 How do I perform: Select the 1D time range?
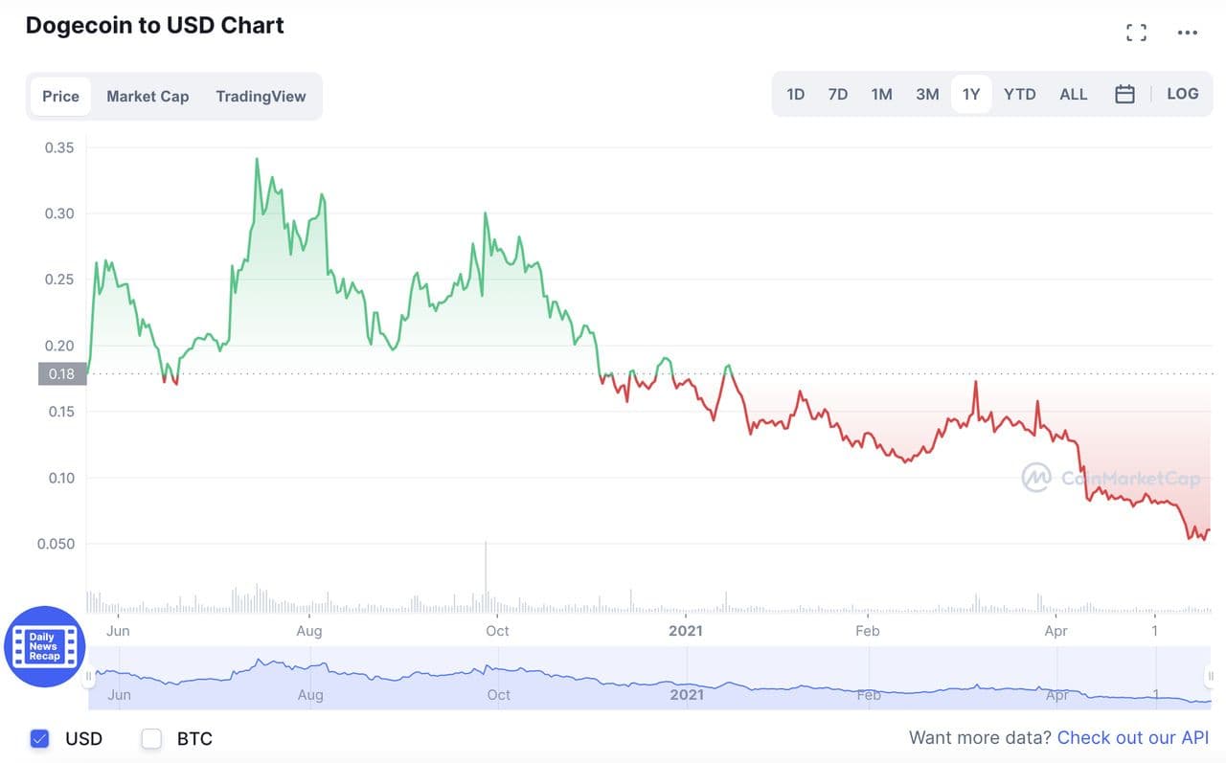point(795,94)
